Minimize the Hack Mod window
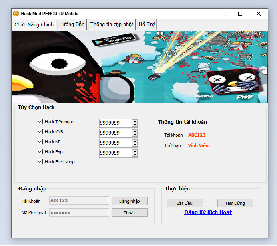 coord(222,14)
